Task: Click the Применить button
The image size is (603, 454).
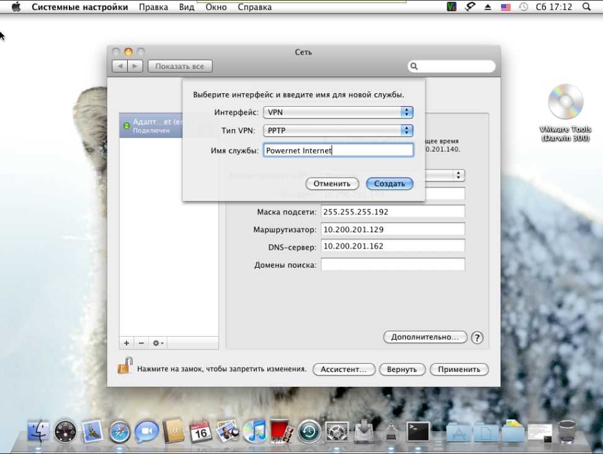Action: [x=459, y=370]
